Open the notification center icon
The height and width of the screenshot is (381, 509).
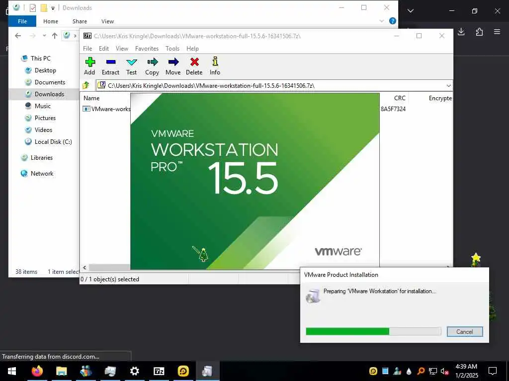coord(493,371)
